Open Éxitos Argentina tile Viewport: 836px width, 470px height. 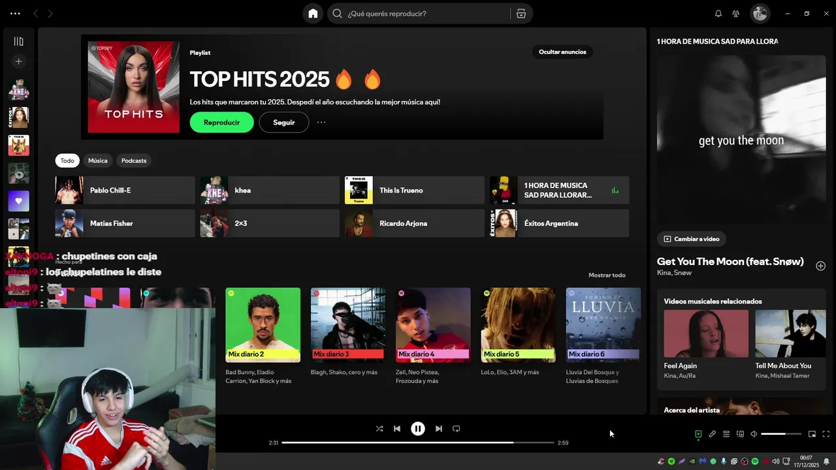coord(560,223)
